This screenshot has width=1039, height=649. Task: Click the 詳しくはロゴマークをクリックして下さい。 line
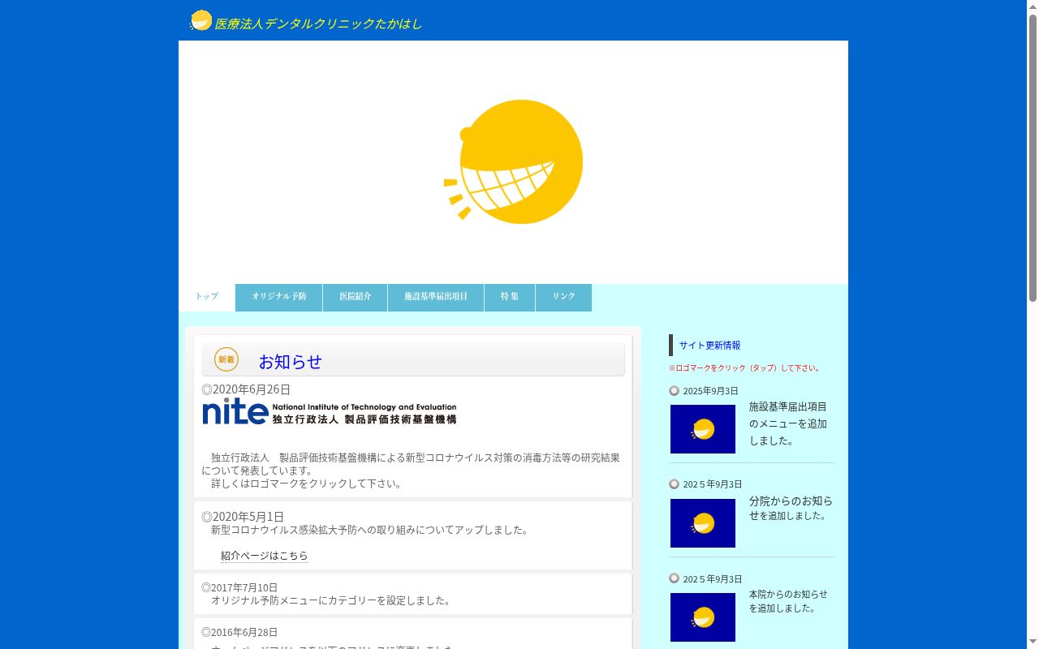tap(308, 484)
